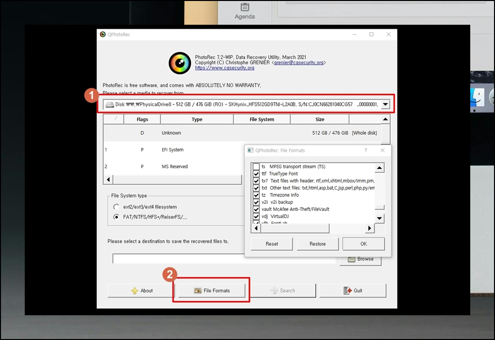Click the disabled Search button
The image size is (495, 340).
point(283,291)
